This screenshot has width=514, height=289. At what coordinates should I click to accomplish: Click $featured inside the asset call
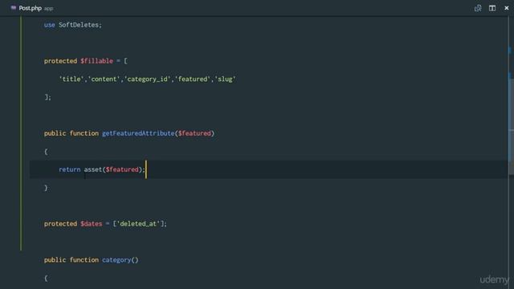pyautogui.click(x=122, y=169)
